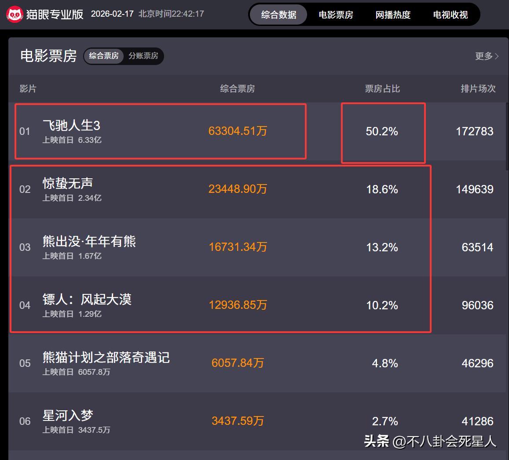Screen dimensions: 509x460
Task: Toggle to 综合票房 view
Action: (x=104, y=56)
